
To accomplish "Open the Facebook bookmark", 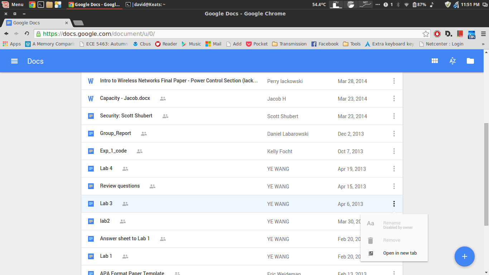I will click(325, 44).
